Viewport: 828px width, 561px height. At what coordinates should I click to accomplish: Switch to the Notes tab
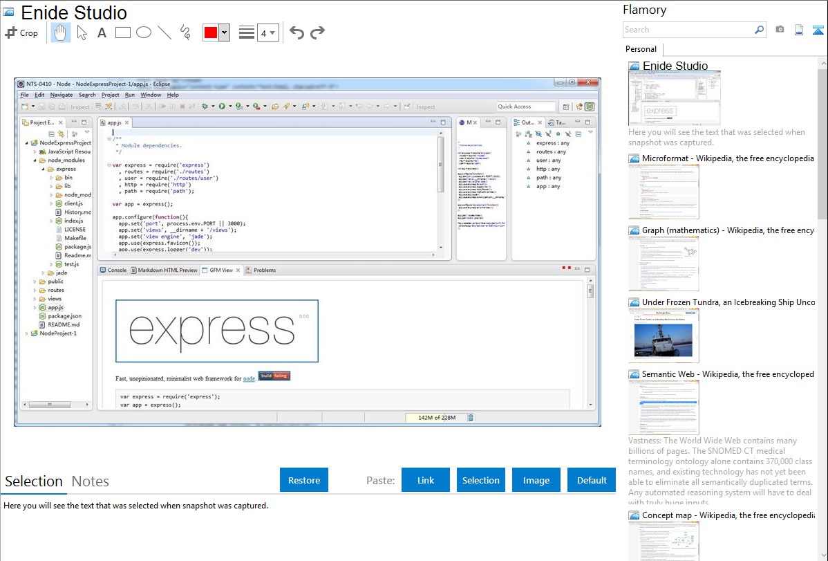point(91,481)
